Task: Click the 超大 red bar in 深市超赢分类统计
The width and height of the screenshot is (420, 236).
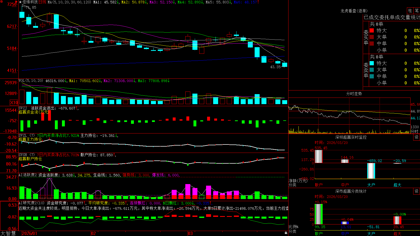Action: (x=397, y=220)
